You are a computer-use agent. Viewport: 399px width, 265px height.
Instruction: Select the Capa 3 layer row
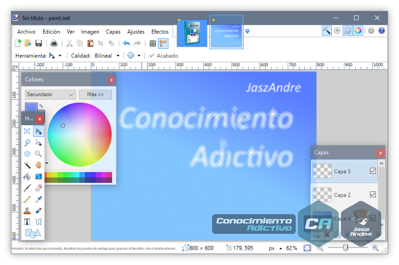[x=344, y=171]
